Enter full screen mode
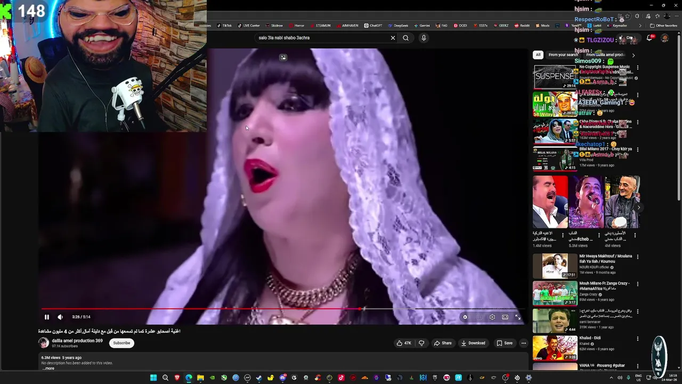682x384 pixels. coord(518,317)
